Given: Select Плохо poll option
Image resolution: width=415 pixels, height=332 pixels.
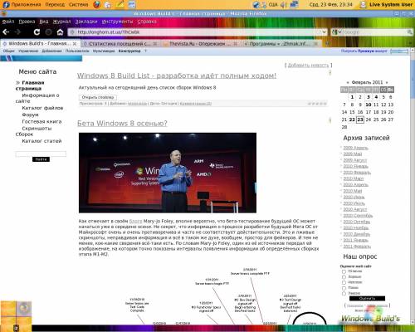Looking at the screenshot, I should coord(344,288).
